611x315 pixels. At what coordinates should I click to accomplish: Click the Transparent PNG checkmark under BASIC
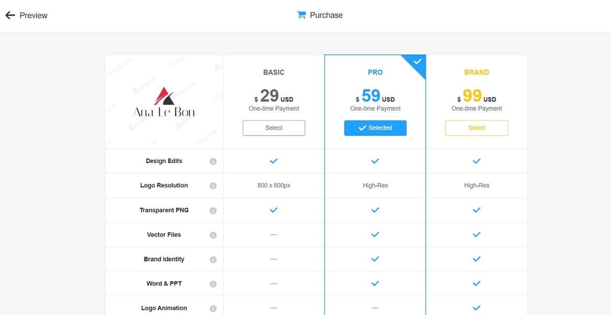coord(274,210)
